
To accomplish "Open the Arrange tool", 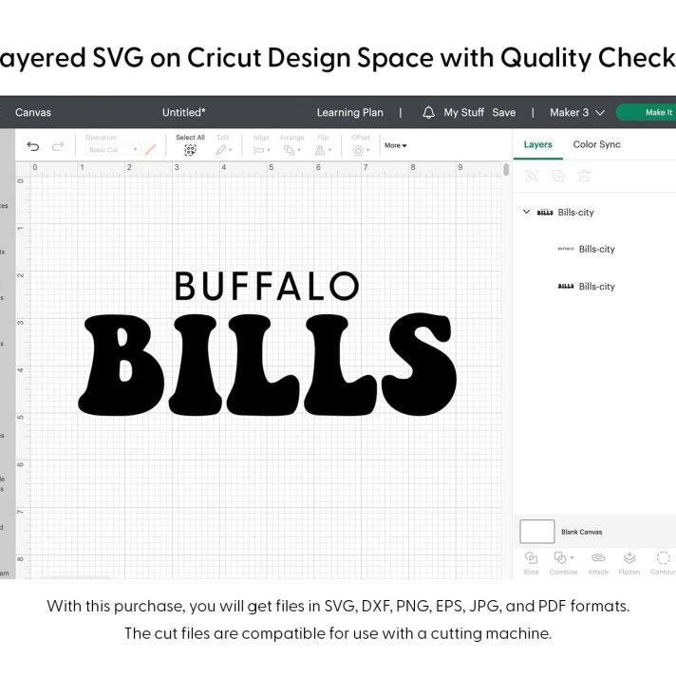I will point(291,150).
